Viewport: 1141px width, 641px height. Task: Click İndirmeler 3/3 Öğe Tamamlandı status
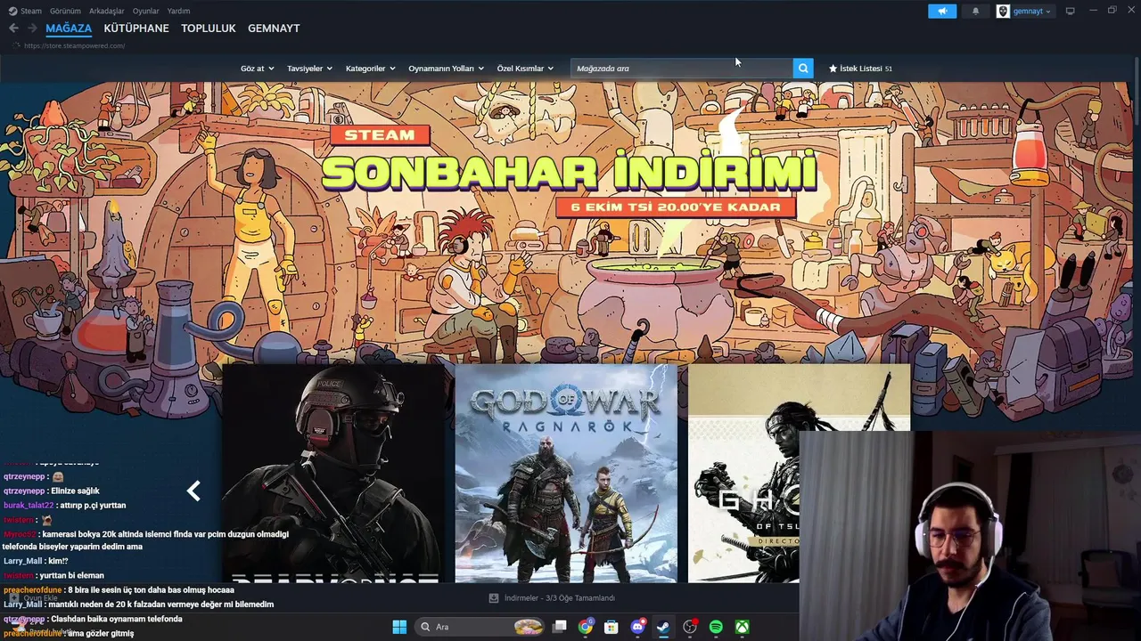tap(560, 598)
